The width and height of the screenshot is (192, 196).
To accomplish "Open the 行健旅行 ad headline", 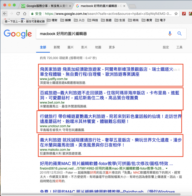I will tap(111, 119).
